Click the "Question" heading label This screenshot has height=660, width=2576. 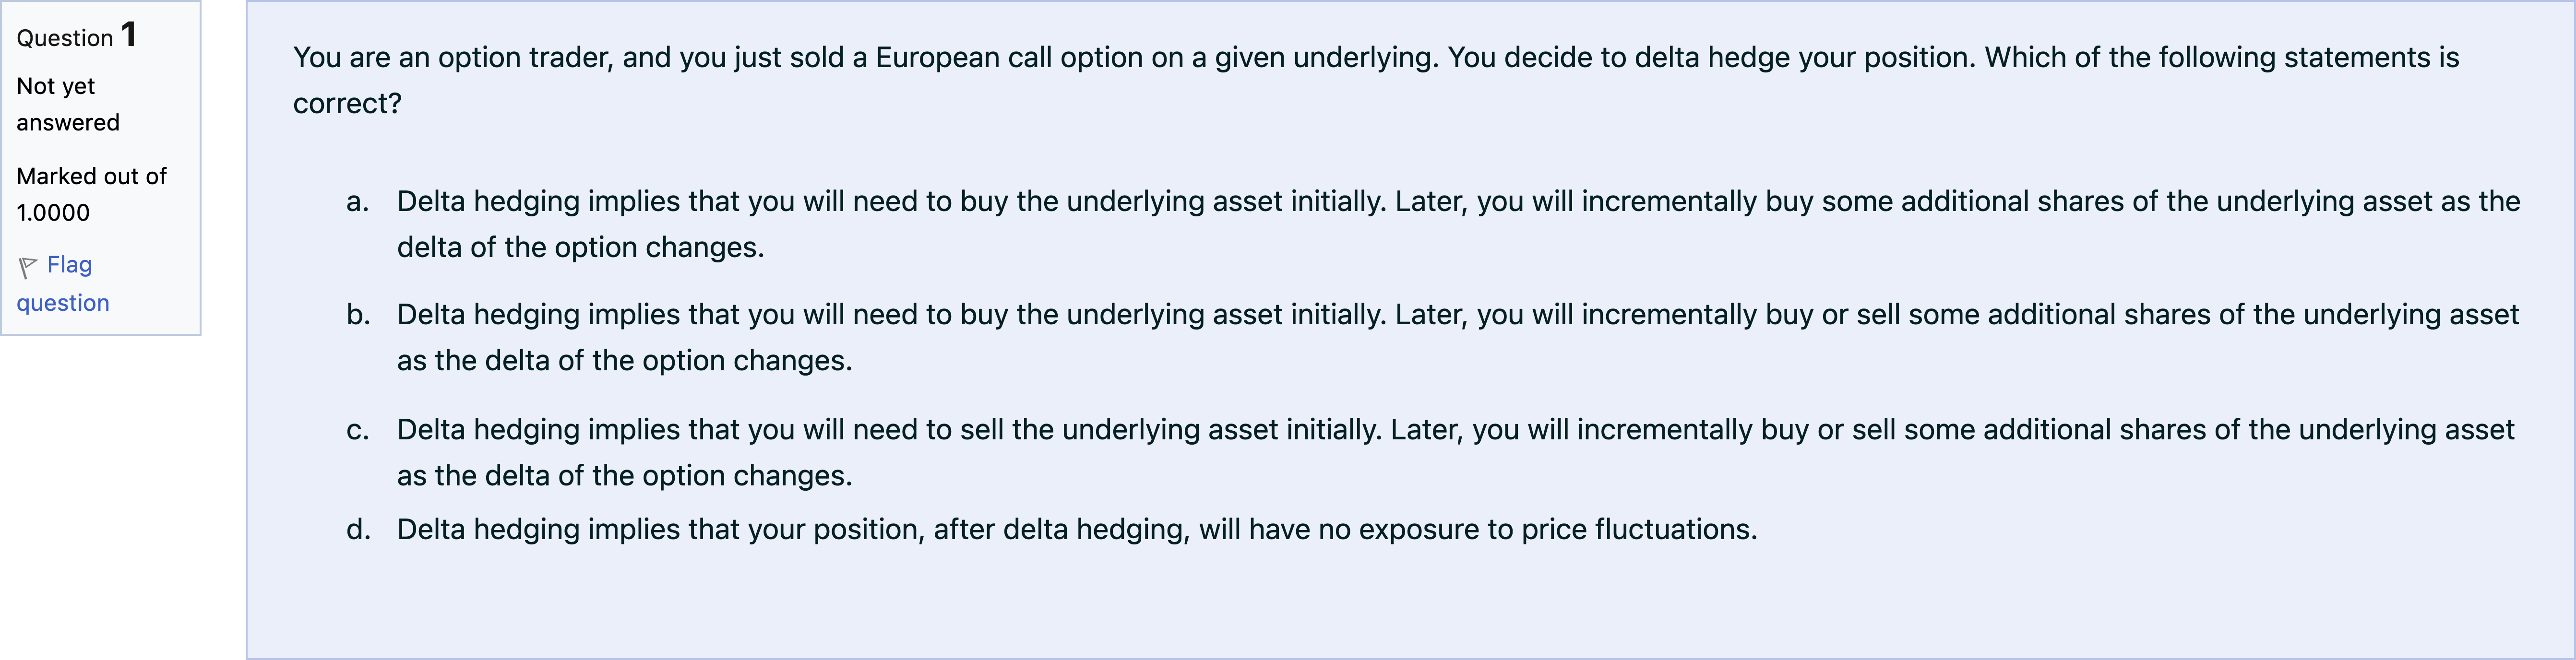[x=65, y=38]
